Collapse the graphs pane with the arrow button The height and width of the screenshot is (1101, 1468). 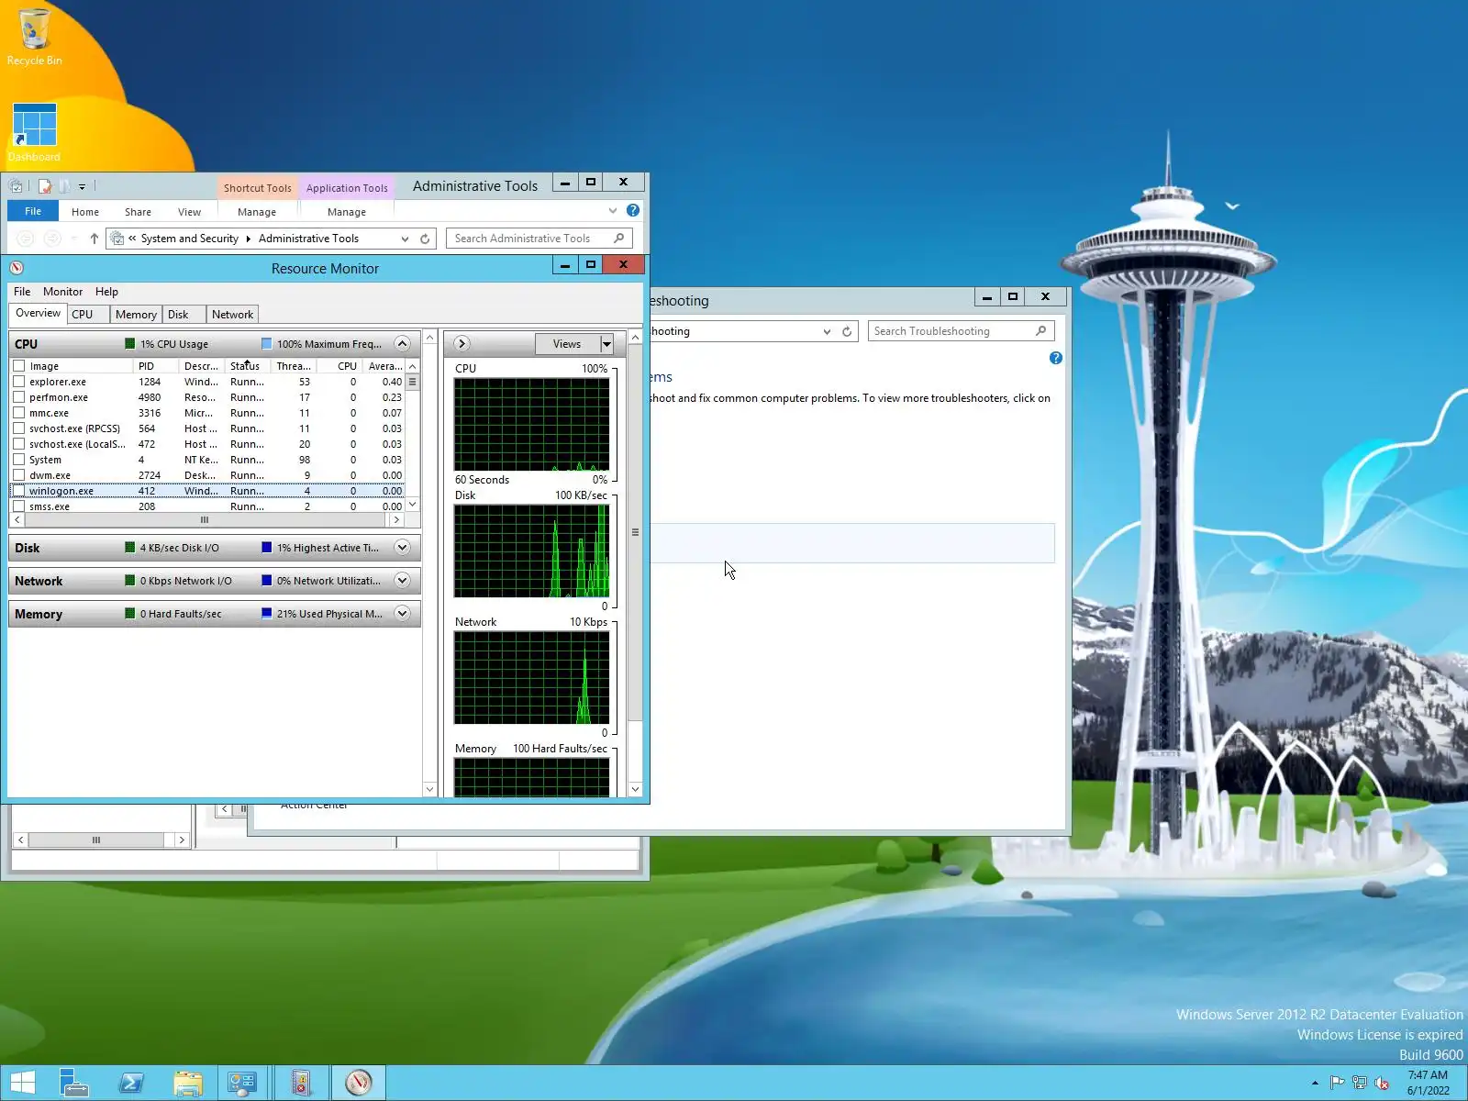(462, 344)
